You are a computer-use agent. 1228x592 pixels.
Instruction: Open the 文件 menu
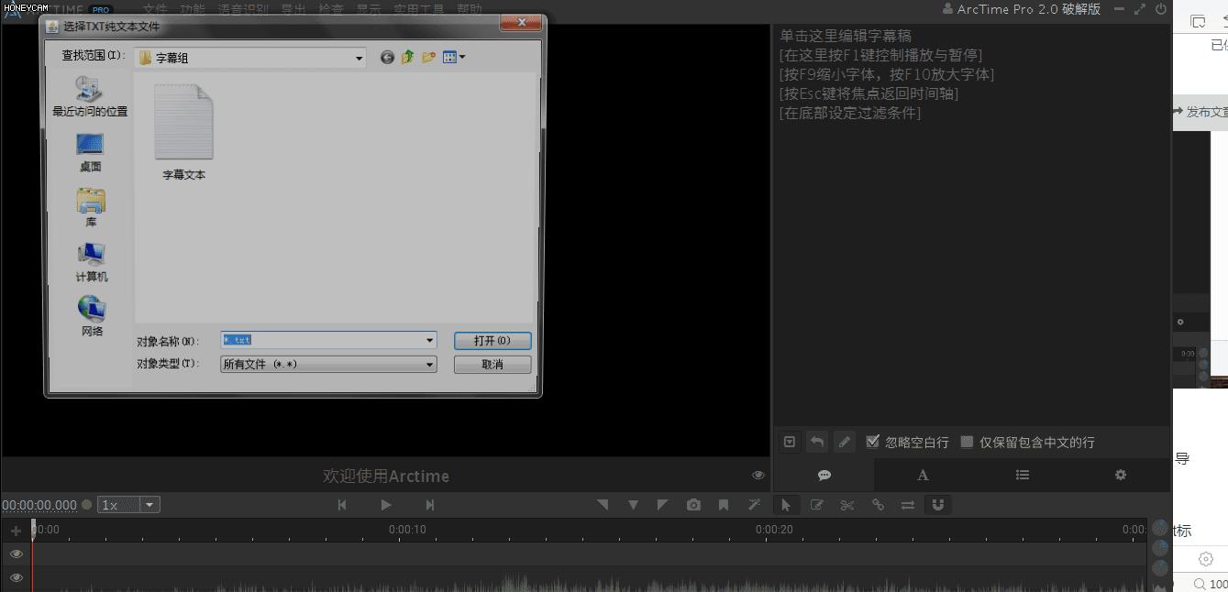click(154, 9)
